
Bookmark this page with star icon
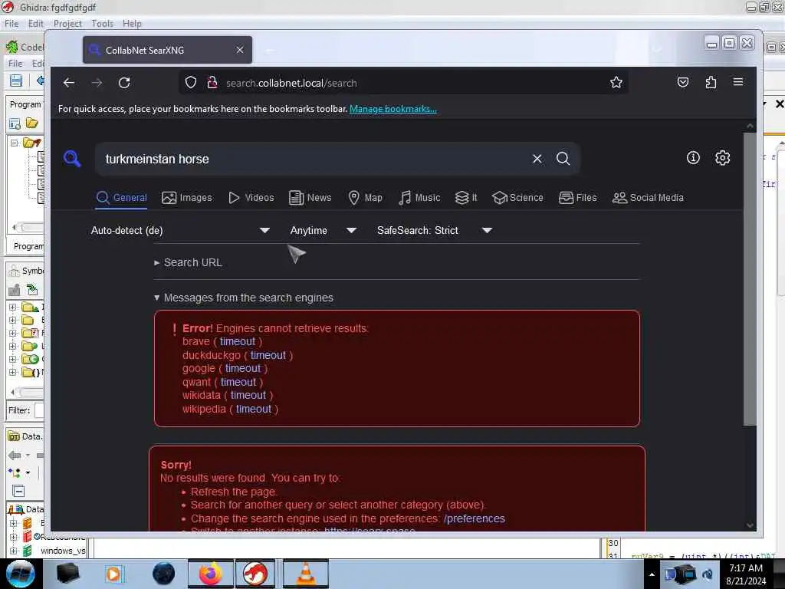pyautogui.click(x=616, y=83)
